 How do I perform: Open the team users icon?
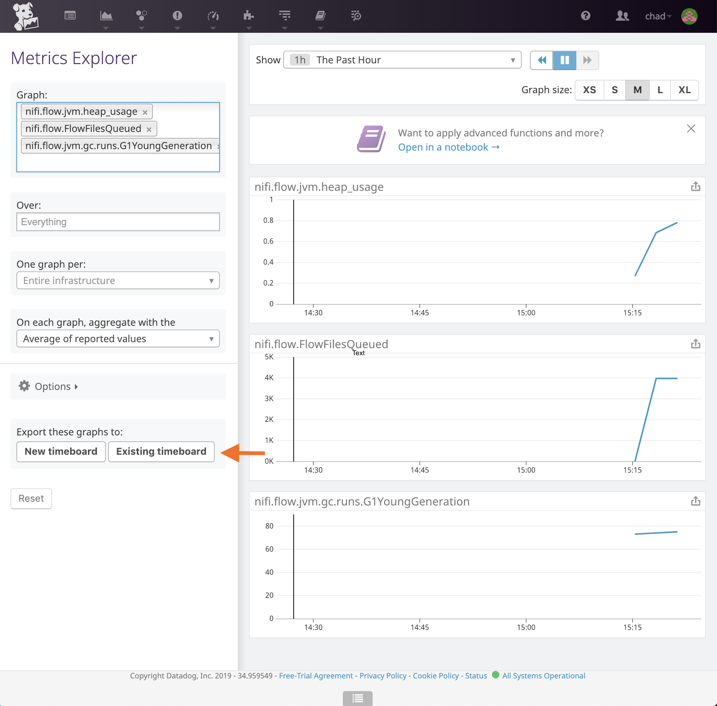[622, 16]
